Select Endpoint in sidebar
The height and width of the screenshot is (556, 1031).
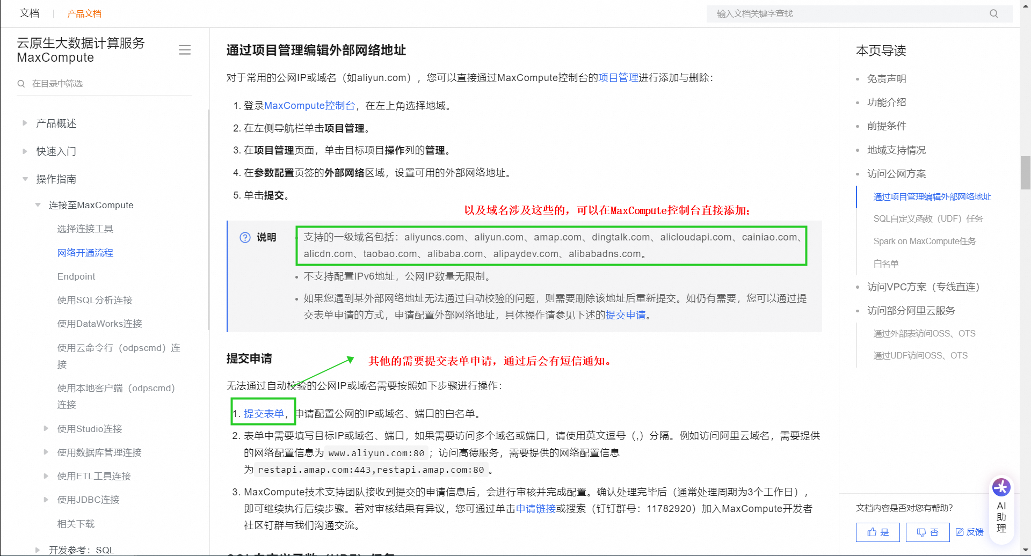coord(76,276)
